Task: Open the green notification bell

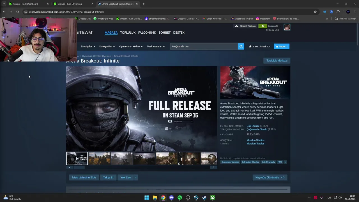Action: tap(263, 26)
